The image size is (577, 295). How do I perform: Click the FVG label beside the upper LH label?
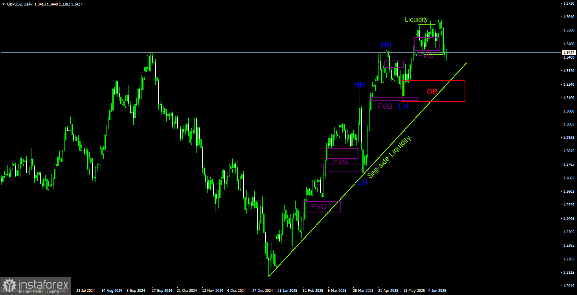[385, 106]
